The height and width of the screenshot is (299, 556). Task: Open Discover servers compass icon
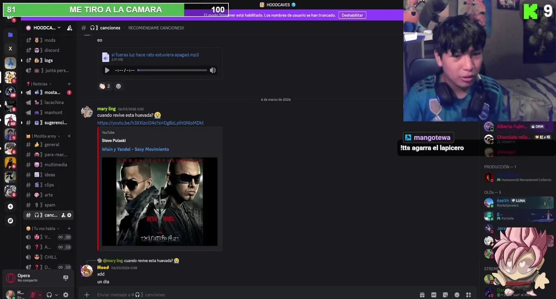pos(10,221)
